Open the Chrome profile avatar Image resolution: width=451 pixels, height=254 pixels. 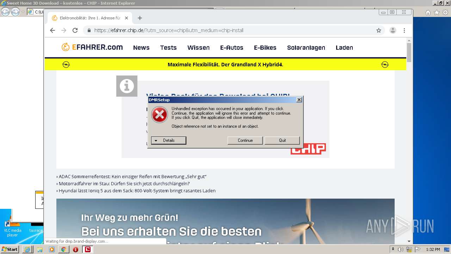point(393,30)
